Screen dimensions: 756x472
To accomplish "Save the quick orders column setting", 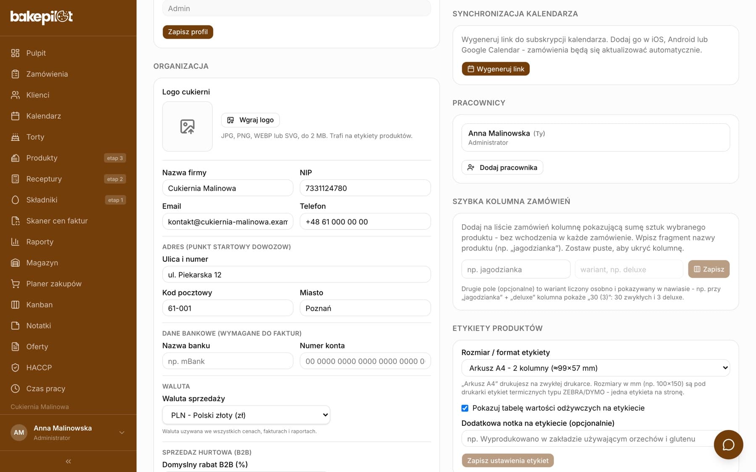I will click(709, 269).
